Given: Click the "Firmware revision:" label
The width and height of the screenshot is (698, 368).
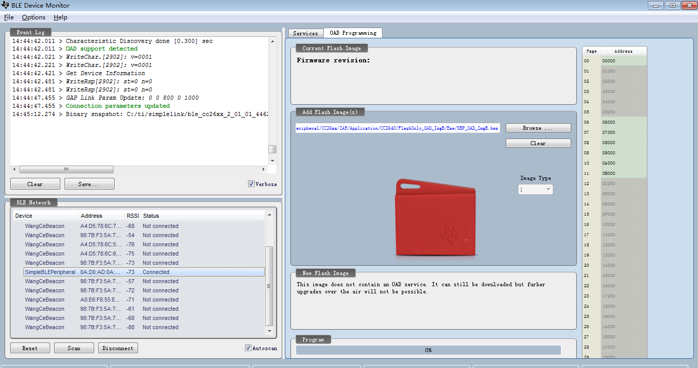Looking at the screenshot, I should click(333, 60).
